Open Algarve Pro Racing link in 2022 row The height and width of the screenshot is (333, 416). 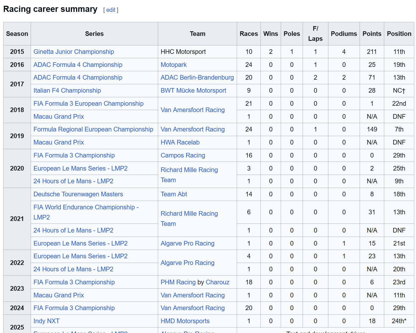(x=187, y=263)
